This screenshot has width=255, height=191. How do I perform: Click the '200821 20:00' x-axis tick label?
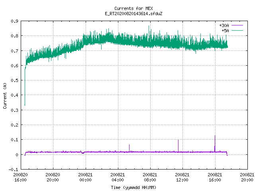click(x=247, y=177)
